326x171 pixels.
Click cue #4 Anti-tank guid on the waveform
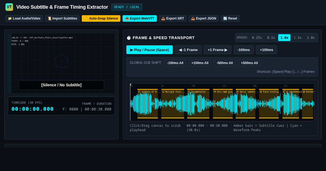point(223,104)
